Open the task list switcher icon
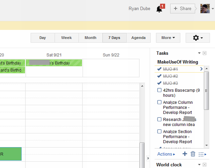215x168 pixels. pyautogui.click(x=202, y=154)
